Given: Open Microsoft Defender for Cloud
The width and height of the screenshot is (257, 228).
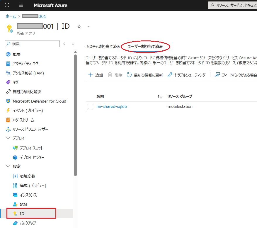Looking at the screenshot, I should click(39, 101).
